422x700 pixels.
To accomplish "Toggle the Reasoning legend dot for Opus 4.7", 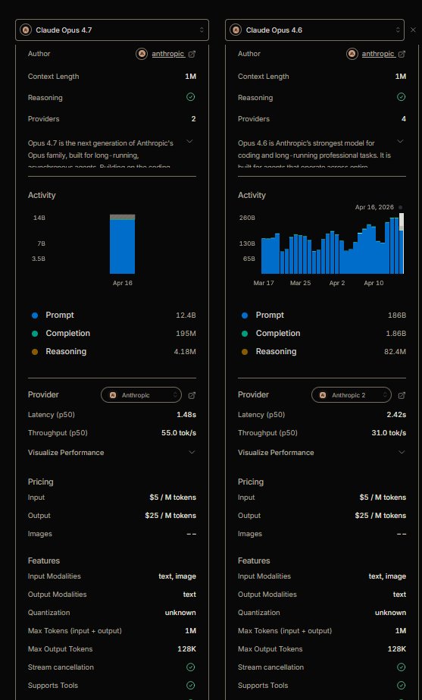I will tap(35, 352).
